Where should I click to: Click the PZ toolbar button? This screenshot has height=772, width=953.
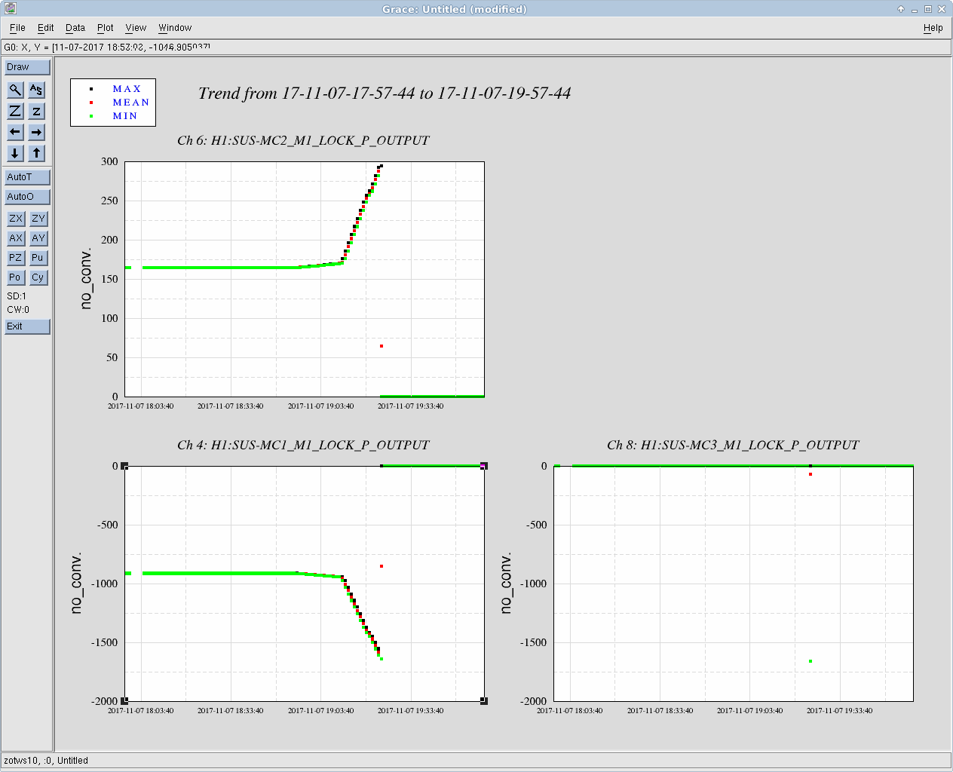(x=16, y=258)
